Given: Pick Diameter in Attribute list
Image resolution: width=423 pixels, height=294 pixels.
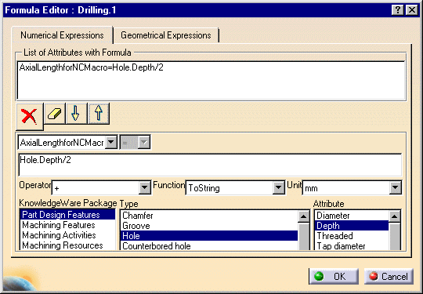Looking at the screenshot, I should [352, 216].
